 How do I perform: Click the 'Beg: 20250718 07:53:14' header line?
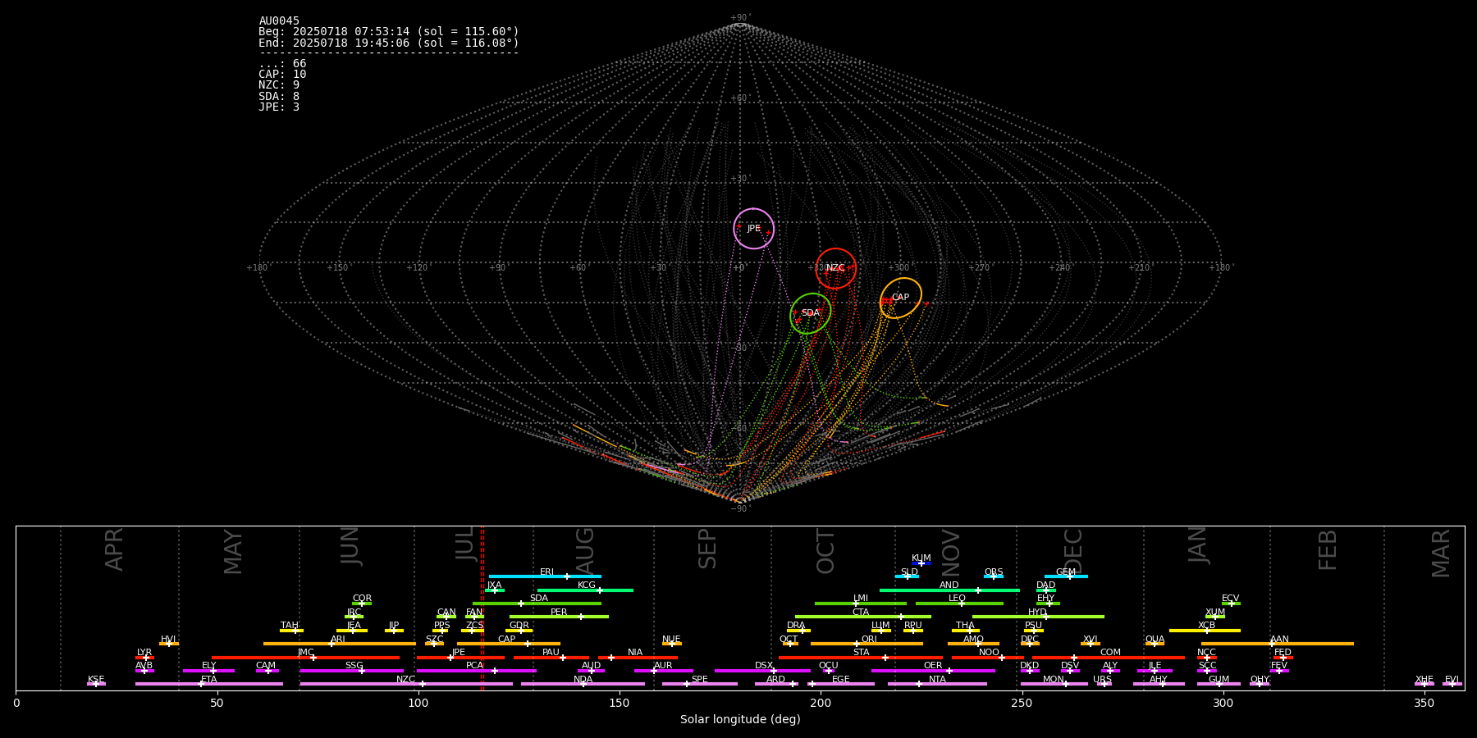[x=389, y=32]
